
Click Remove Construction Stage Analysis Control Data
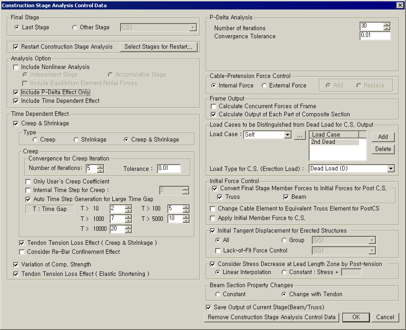pyautogui.click(x=272, y=317)
